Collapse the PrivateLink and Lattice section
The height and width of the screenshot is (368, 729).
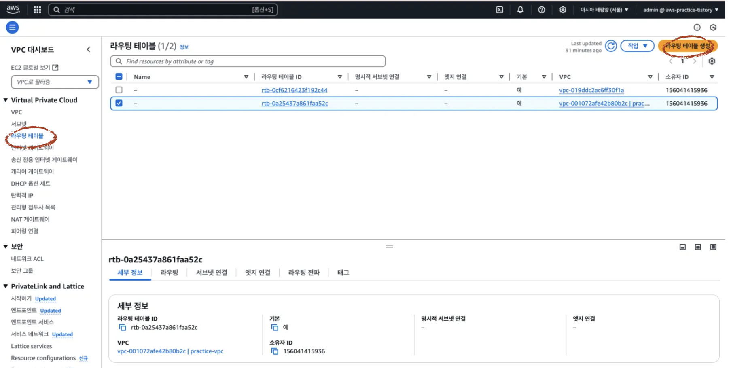6,286
